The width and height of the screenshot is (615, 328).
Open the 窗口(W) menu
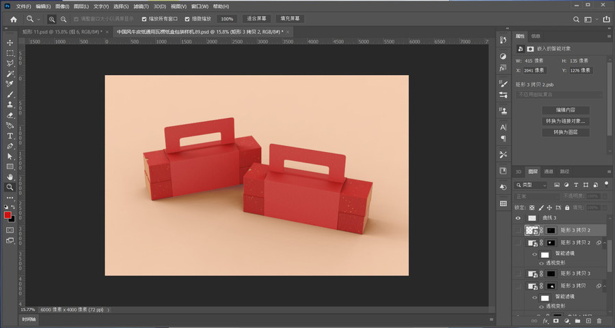click(x=200, y=6)
